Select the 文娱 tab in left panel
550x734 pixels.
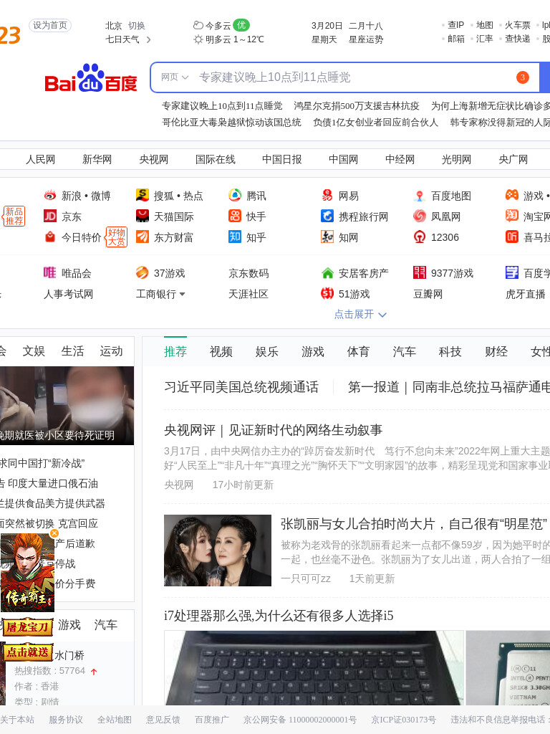34,351
